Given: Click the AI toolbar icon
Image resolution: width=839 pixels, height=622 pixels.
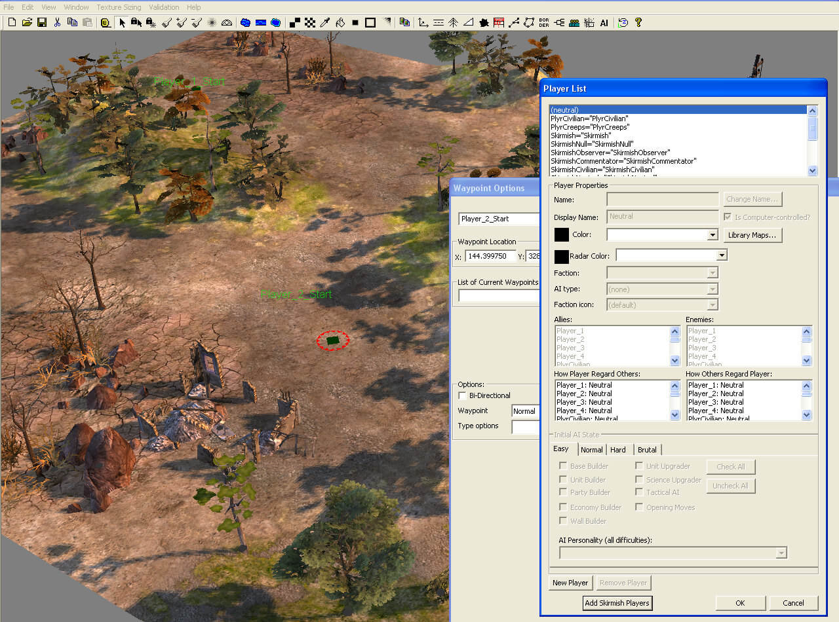Looking at the screenshot, I should 604,22.
